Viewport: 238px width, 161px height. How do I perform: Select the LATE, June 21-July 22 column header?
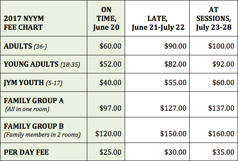(x=157, y=18)
